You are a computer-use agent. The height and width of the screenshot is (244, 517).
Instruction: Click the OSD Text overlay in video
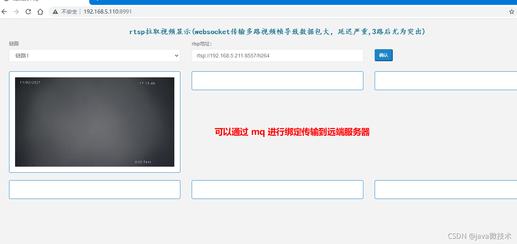[x=143, y=162]
